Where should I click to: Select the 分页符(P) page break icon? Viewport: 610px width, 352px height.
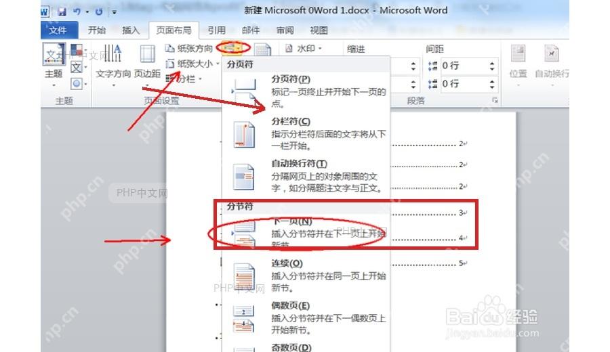click(245, 91)
